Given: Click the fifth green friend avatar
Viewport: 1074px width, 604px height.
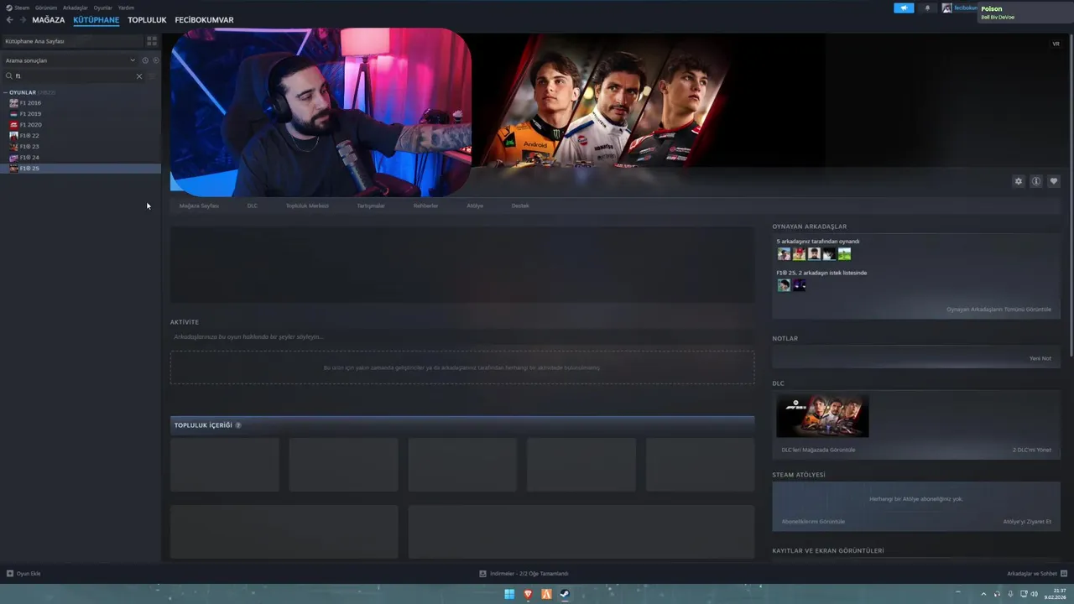Looking at the screenshot, I should click(844, 253).
